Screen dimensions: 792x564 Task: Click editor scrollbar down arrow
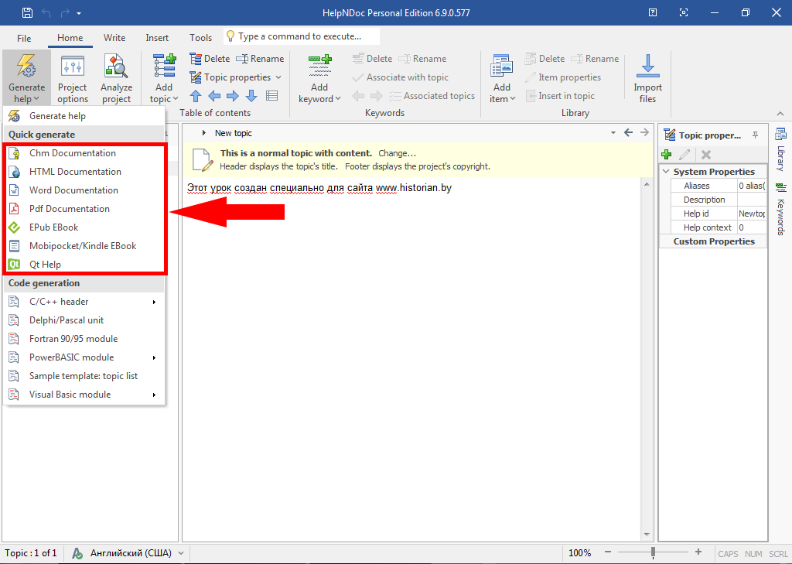(x=647, y=535)
